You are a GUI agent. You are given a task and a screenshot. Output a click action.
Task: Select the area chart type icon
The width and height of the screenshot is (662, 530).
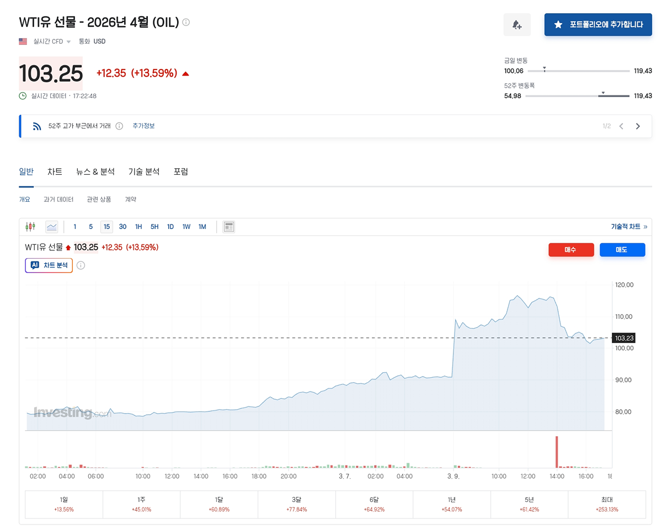pos(51,227)
